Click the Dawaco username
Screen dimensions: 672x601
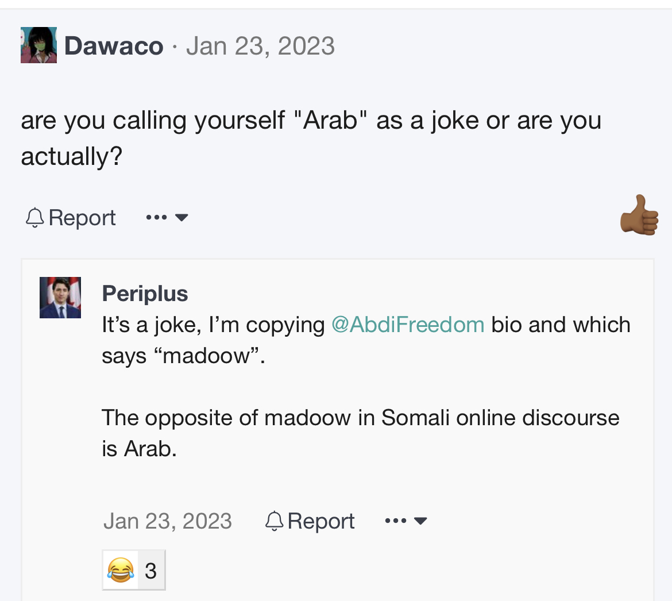click(x=114, y=46)
